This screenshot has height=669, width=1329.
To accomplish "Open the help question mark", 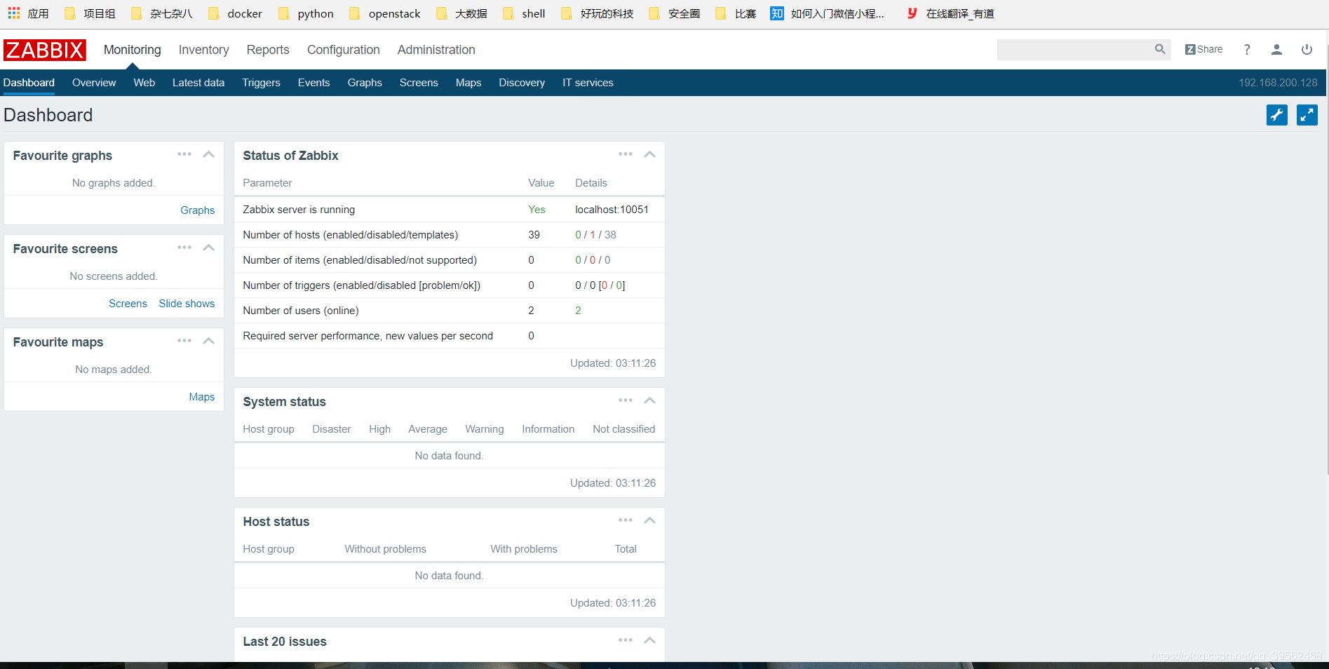I will (1247, 49).
